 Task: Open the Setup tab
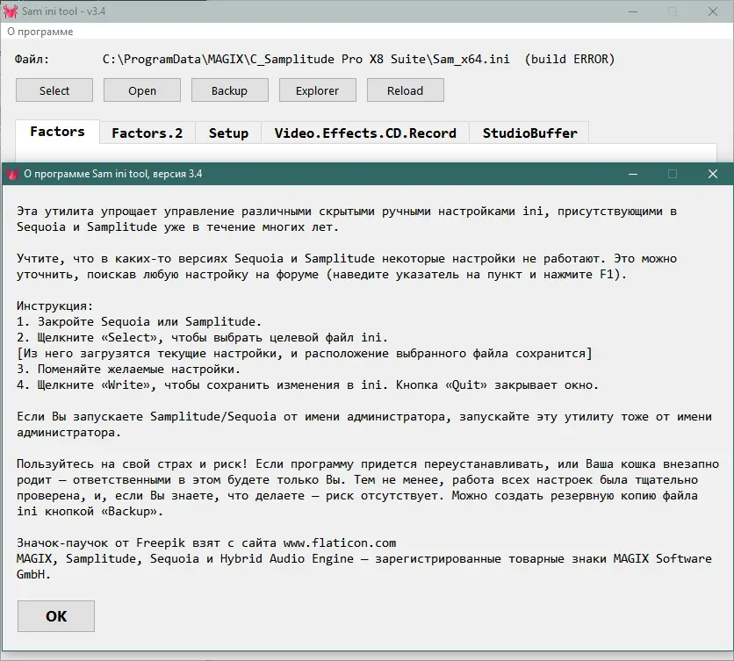click(228, 133)
